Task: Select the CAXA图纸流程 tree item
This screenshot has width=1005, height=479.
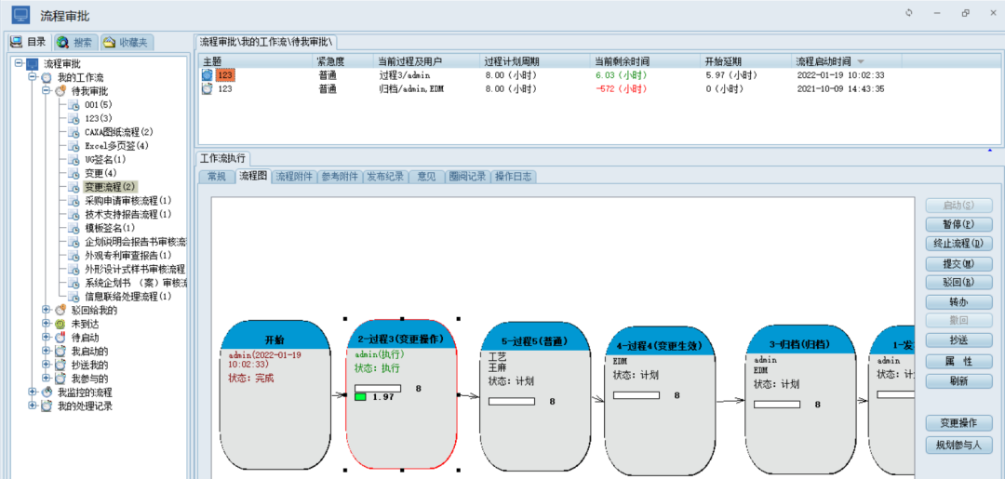Action: 118,132
